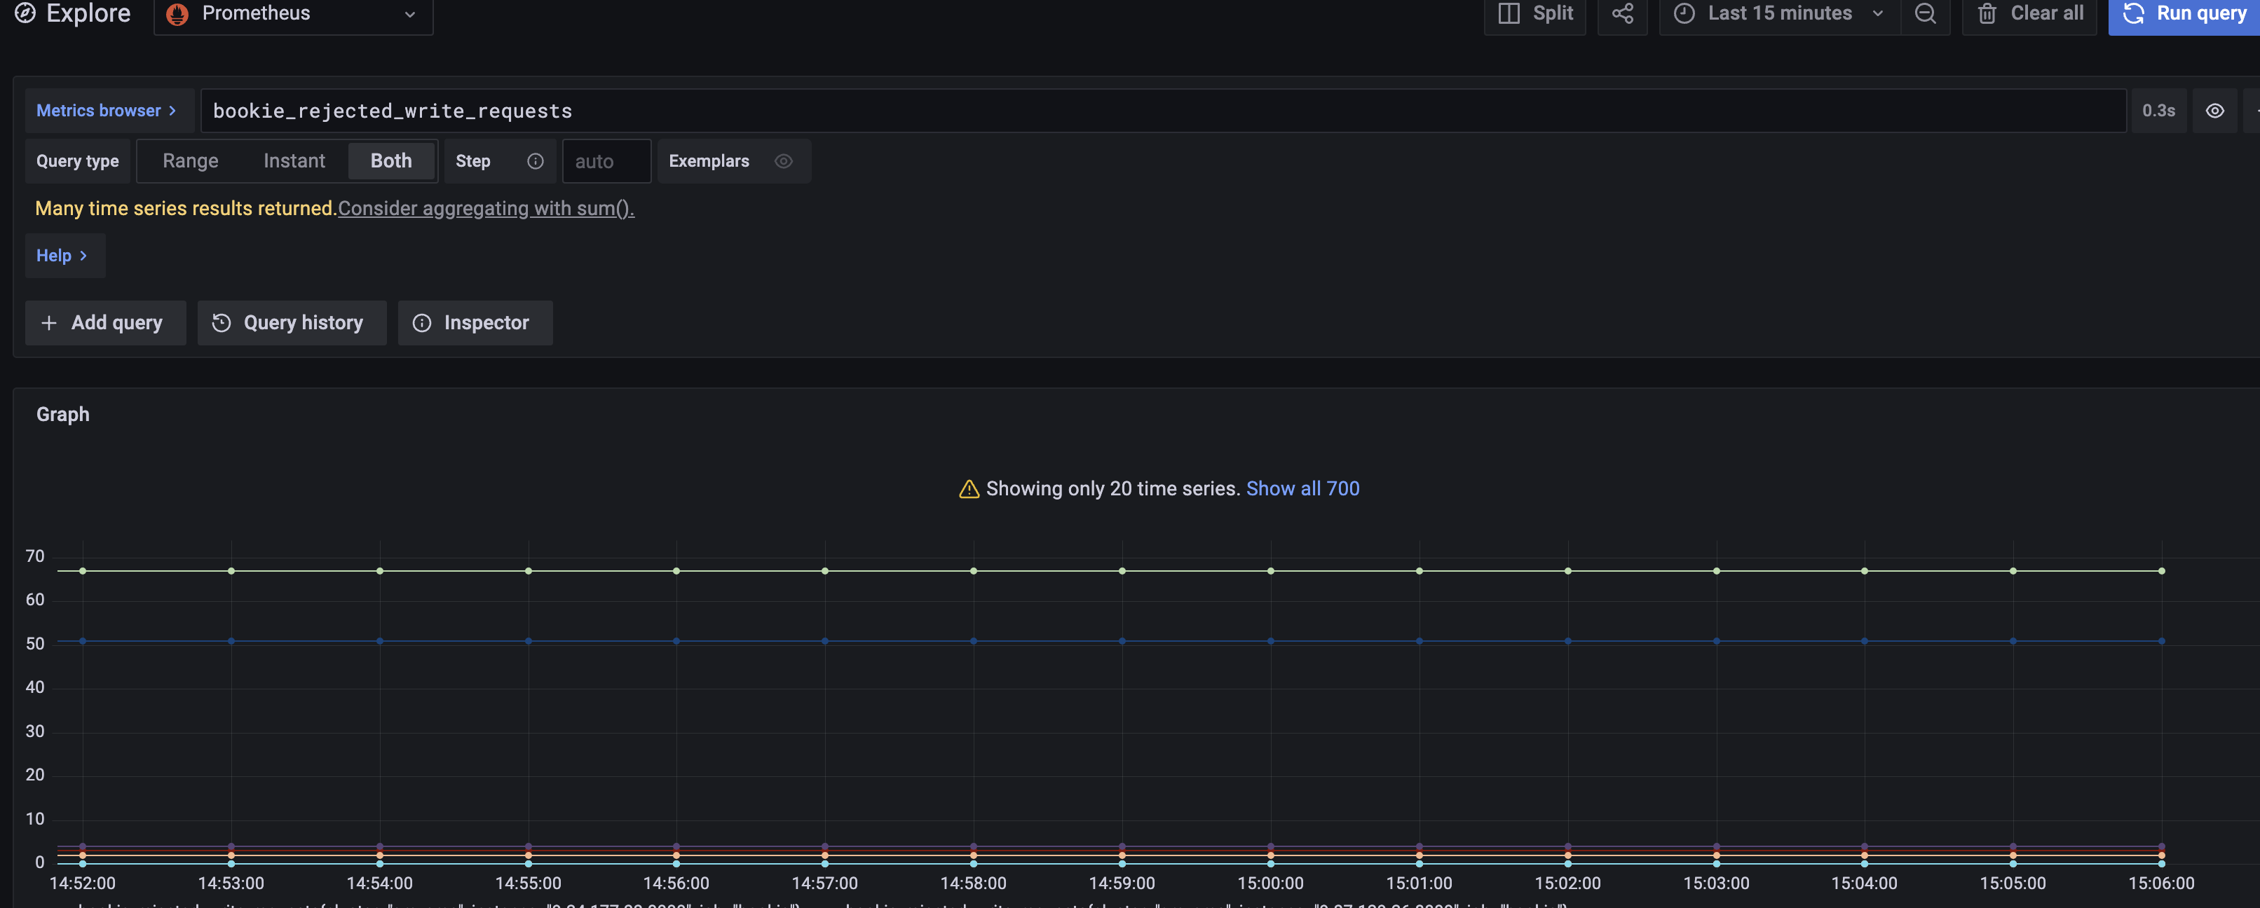Click the 15:06:00 x-axis label
This screenshot has width=2260, height=908.
point(2161,883)
